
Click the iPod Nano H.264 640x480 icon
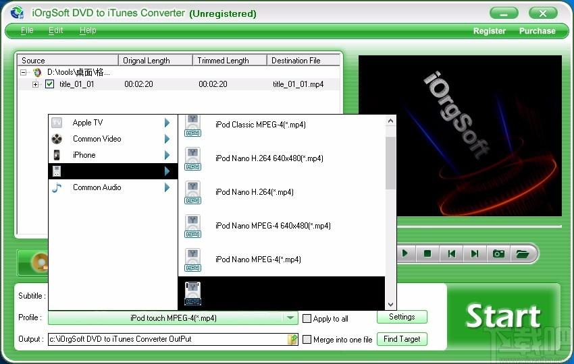tap(192, 159)
